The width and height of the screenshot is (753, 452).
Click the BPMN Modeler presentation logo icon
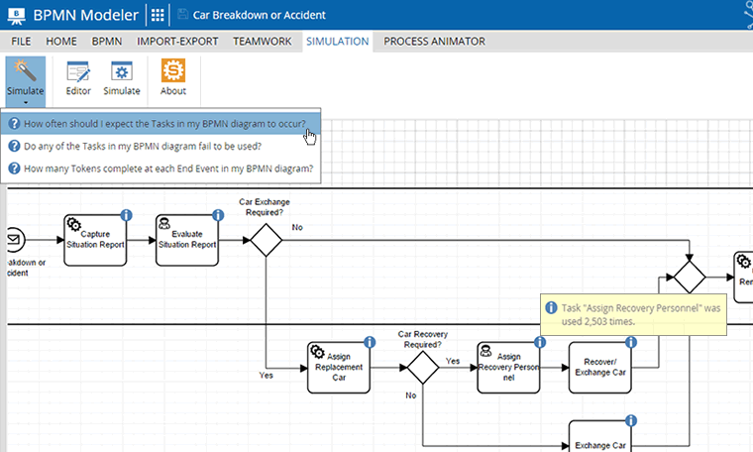[x=16, y=16]
